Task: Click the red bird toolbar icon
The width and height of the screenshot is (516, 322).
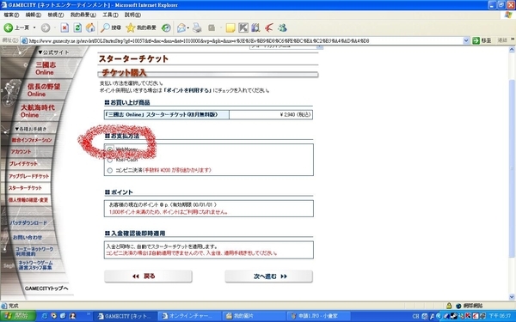Action: (269, 28)
